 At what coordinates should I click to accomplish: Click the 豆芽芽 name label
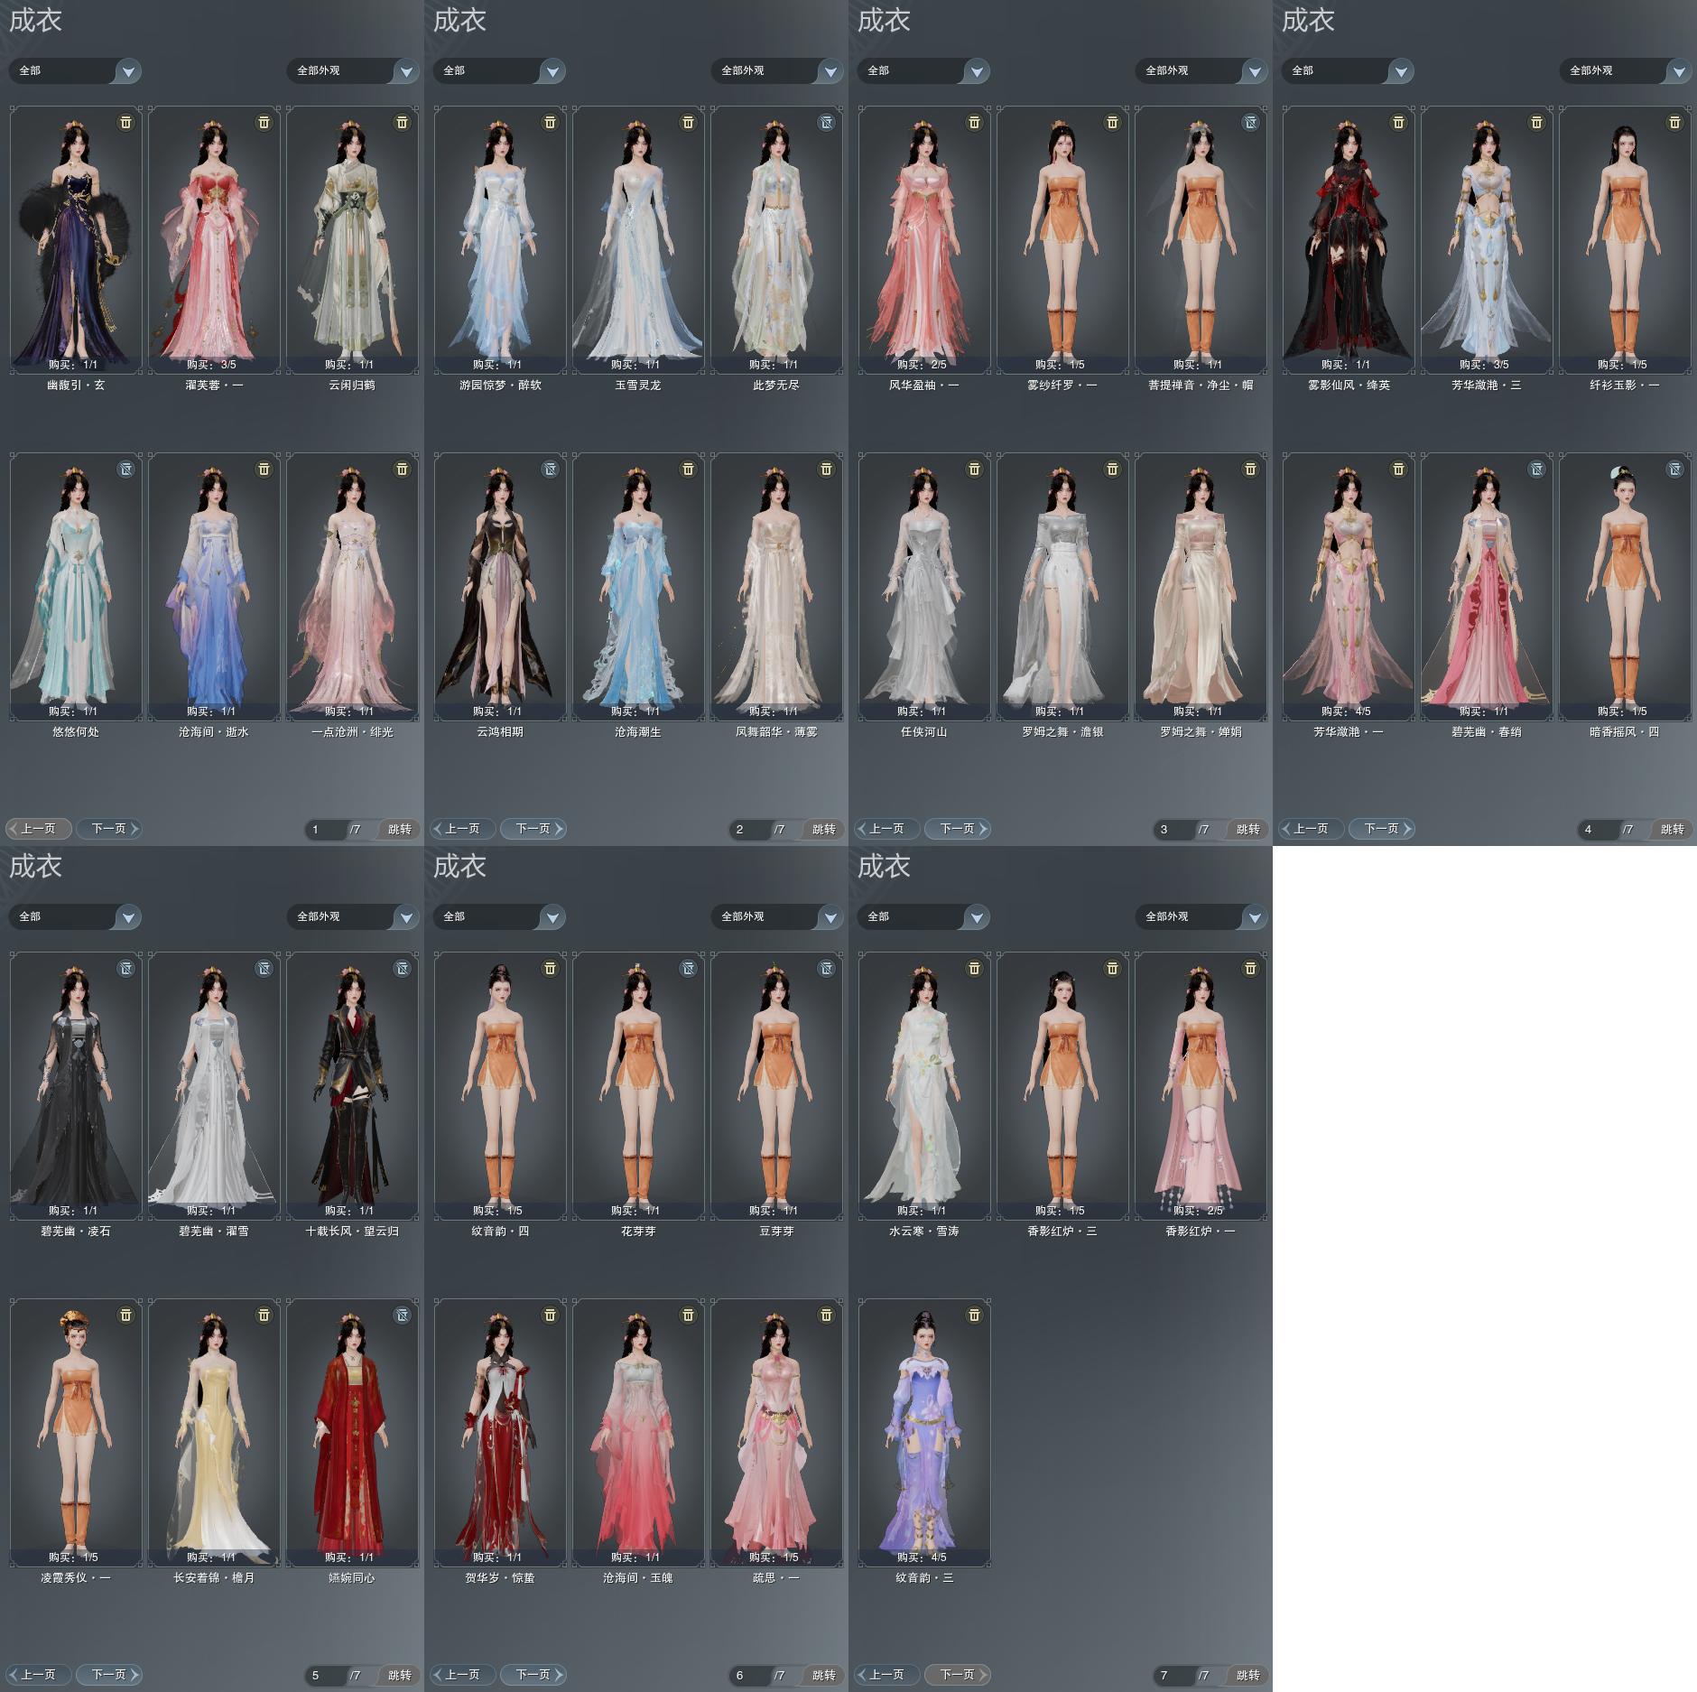point(776,1231)
